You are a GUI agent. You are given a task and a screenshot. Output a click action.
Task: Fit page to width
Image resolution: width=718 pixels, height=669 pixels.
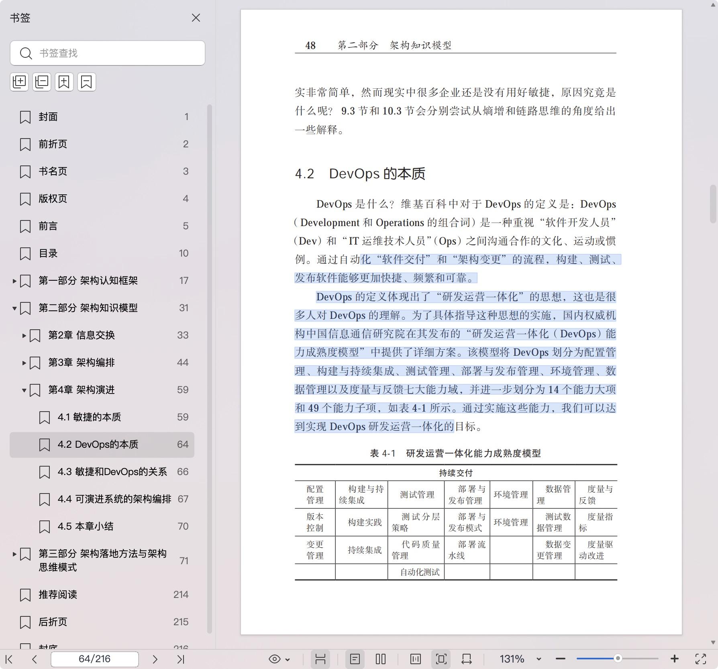(x=467, y=659)
